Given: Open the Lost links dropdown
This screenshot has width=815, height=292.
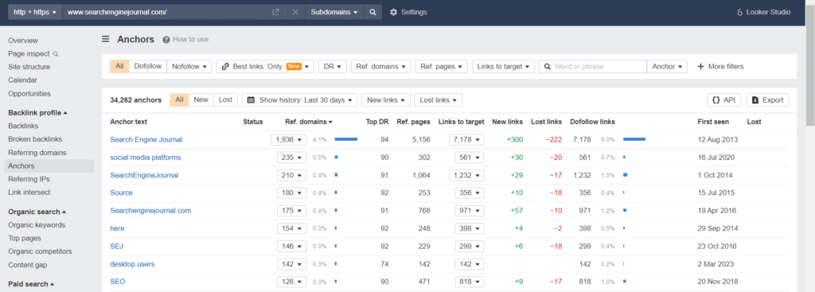Looking at the screenshot, I should (x=439, y=99).
